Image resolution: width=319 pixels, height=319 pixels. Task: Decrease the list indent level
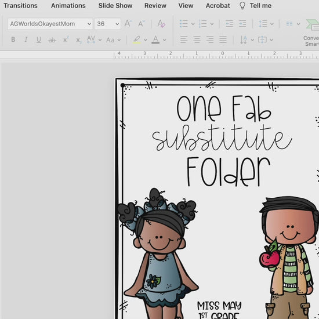pos(229,24)
